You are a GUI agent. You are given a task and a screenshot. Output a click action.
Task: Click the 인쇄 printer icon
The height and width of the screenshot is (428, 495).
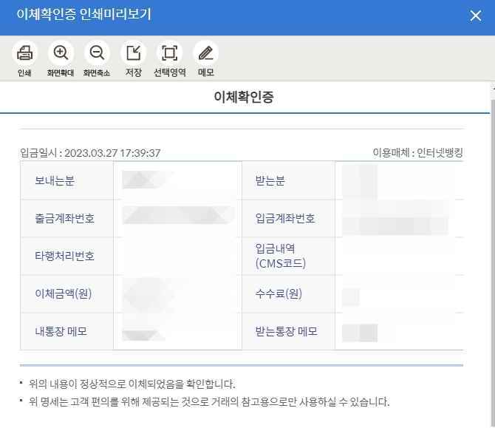coord(24,53)
